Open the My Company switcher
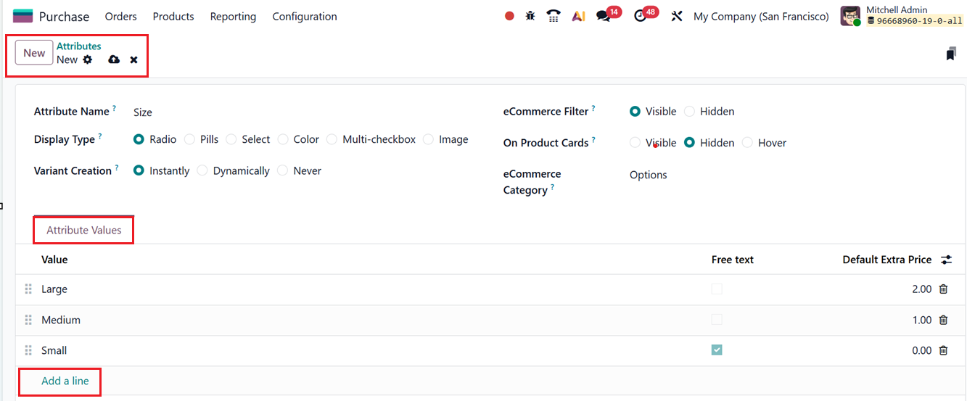This screenshot has width=967, height=401. pos(761,16)
